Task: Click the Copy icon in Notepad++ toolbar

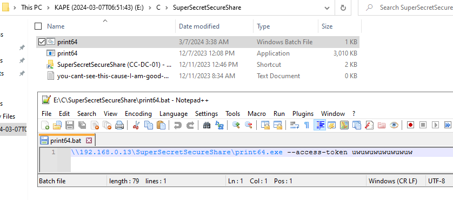Action: [149, 125]
